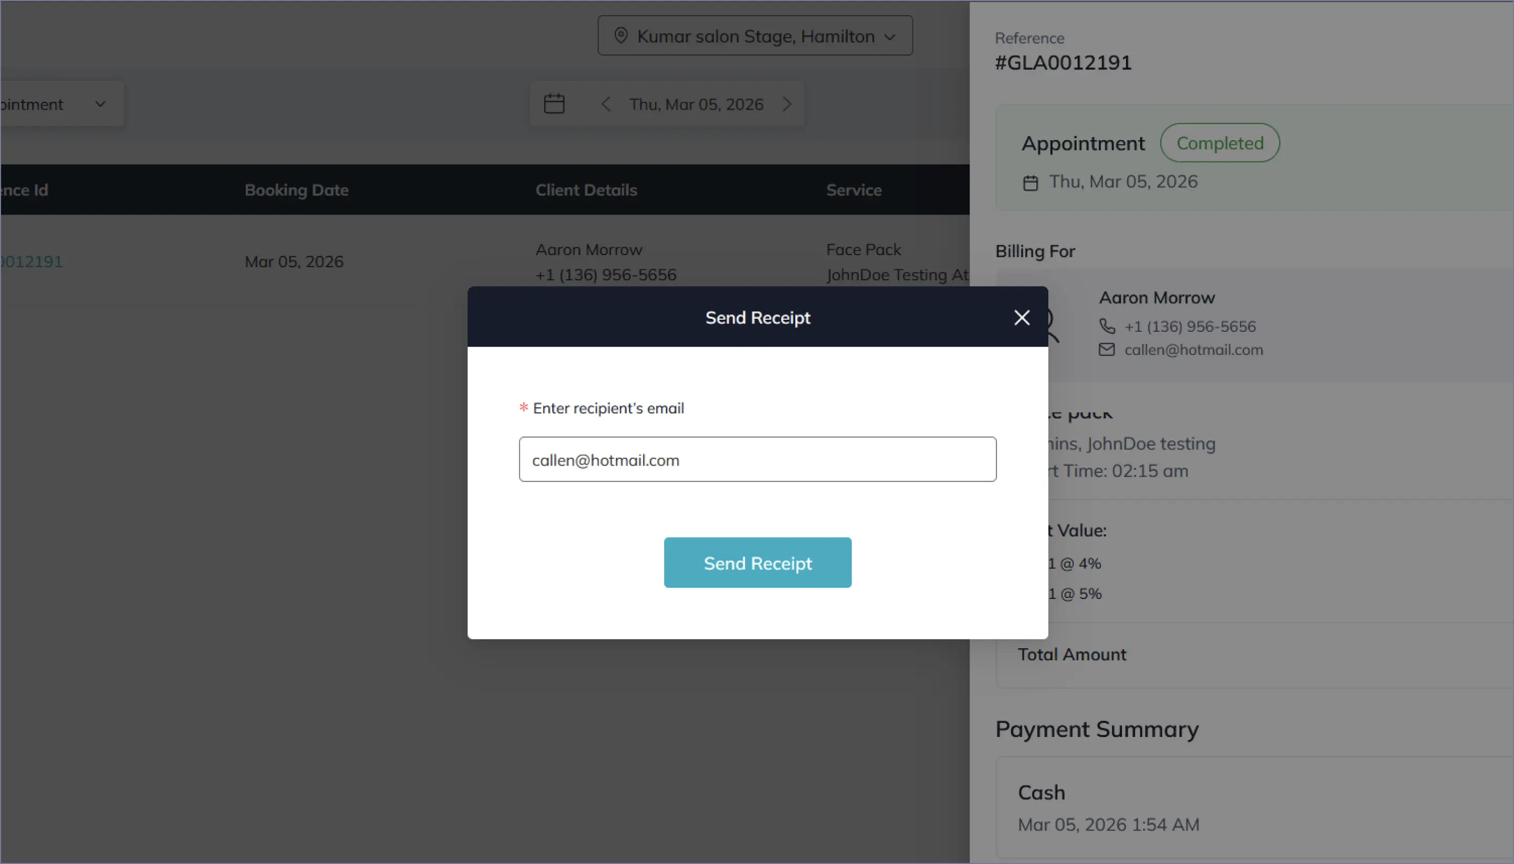
Task: Click the Client Details column header
Action: pos(586,190)
